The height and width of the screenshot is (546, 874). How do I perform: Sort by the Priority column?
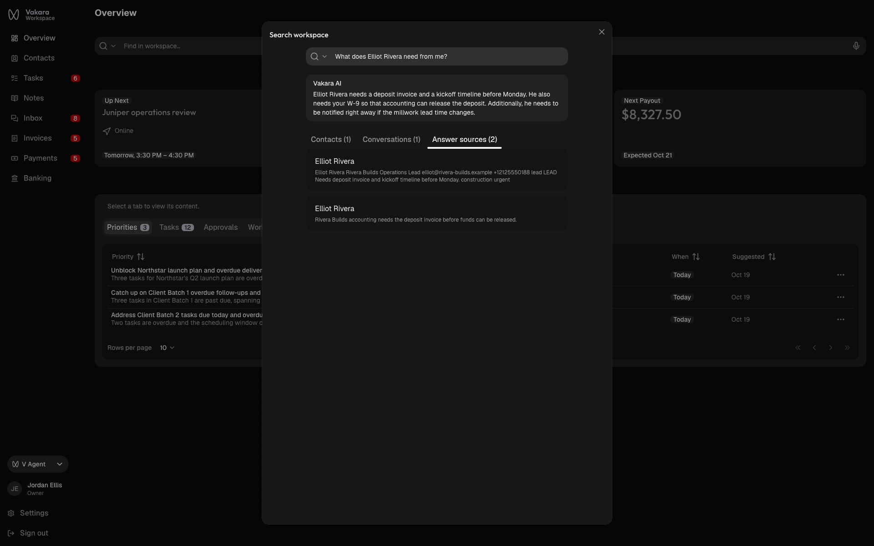128,257
